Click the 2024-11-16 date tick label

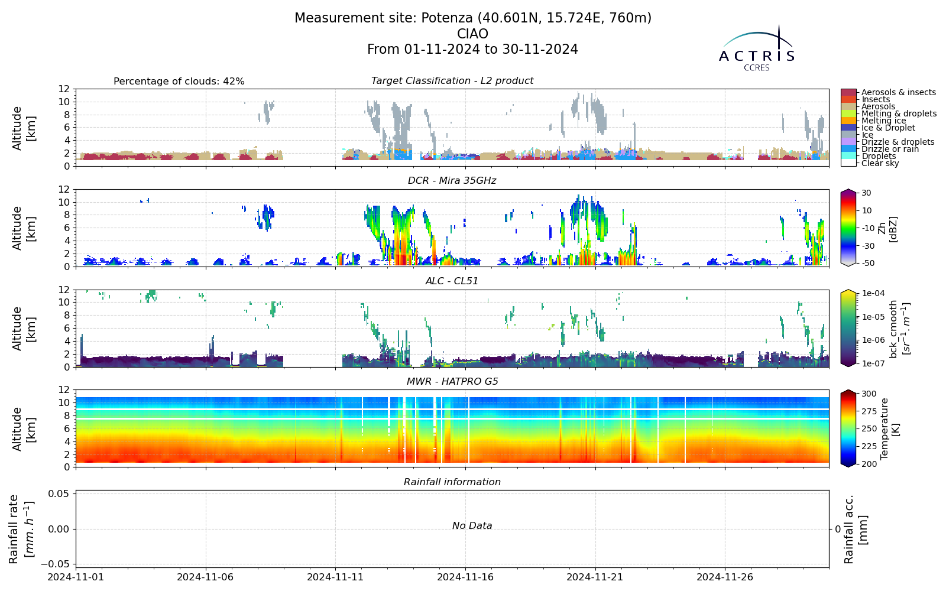465,577
